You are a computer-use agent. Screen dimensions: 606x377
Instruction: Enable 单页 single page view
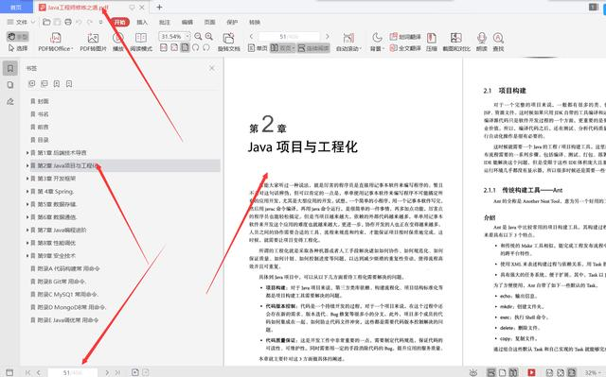(258, 48)
